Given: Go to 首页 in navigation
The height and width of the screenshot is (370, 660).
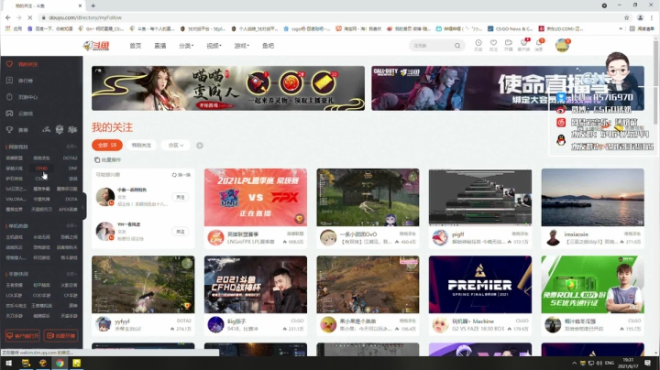Looking at the screenshot, I should (136, 46).
